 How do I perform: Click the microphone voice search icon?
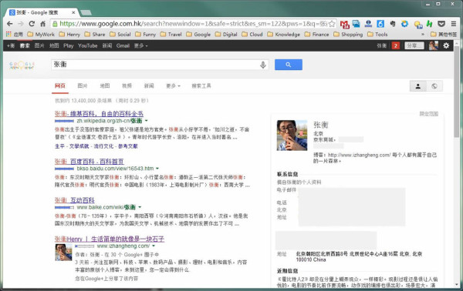(263, 65)
